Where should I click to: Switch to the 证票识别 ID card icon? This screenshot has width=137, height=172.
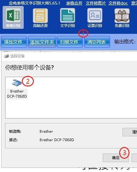[x=95, y=15]
